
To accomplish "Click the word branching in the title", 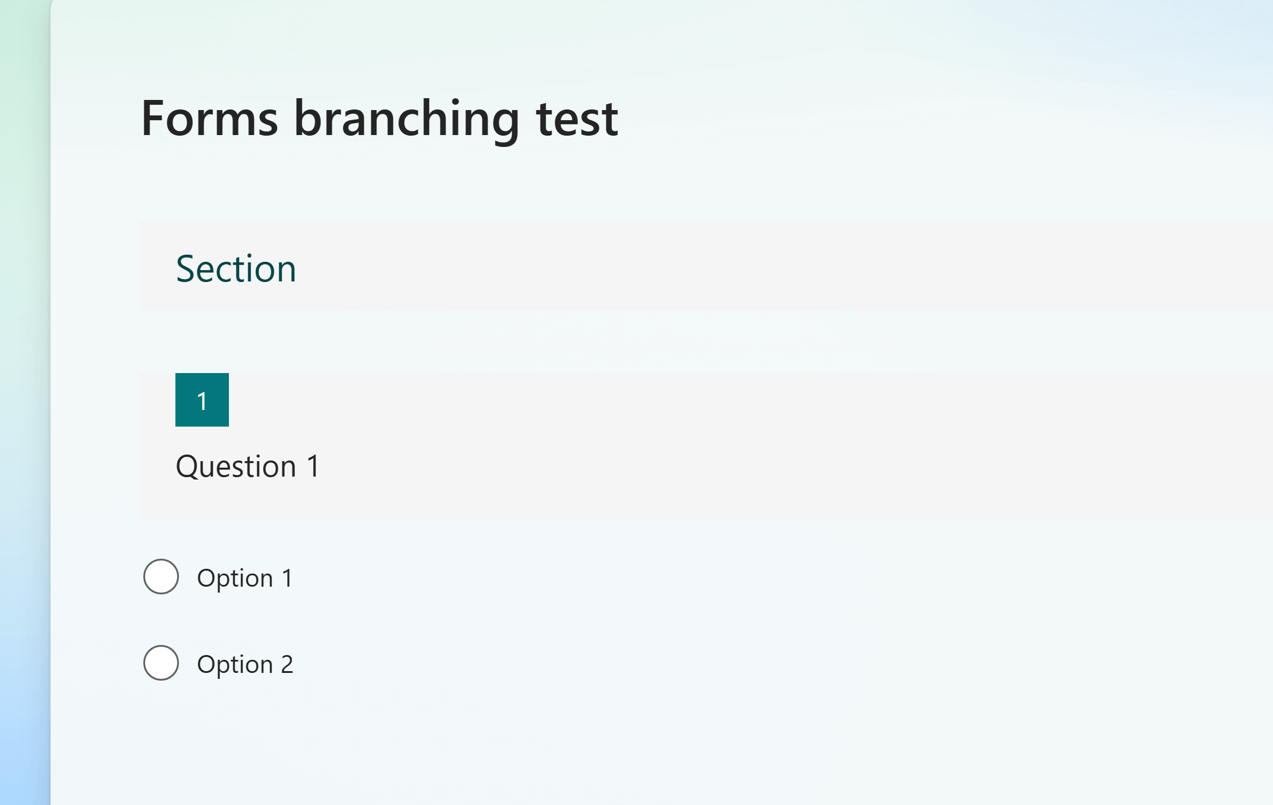I will [x=407, y=121].
